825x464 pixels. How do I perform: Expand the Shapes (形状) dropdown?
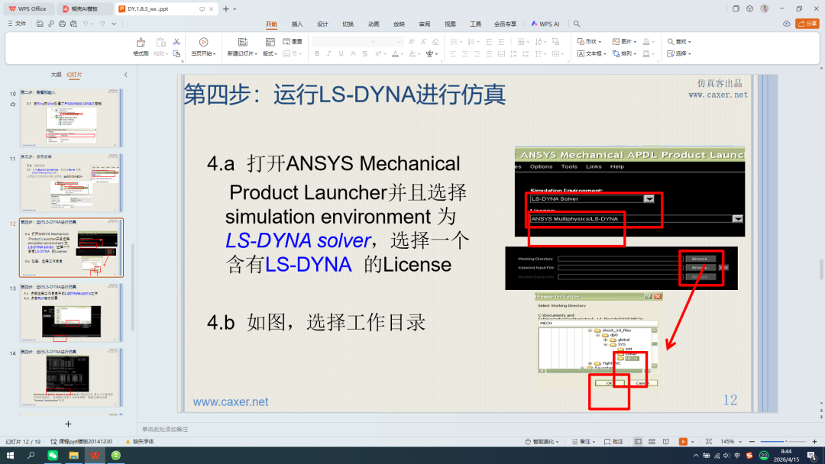[x=589, y=41]
